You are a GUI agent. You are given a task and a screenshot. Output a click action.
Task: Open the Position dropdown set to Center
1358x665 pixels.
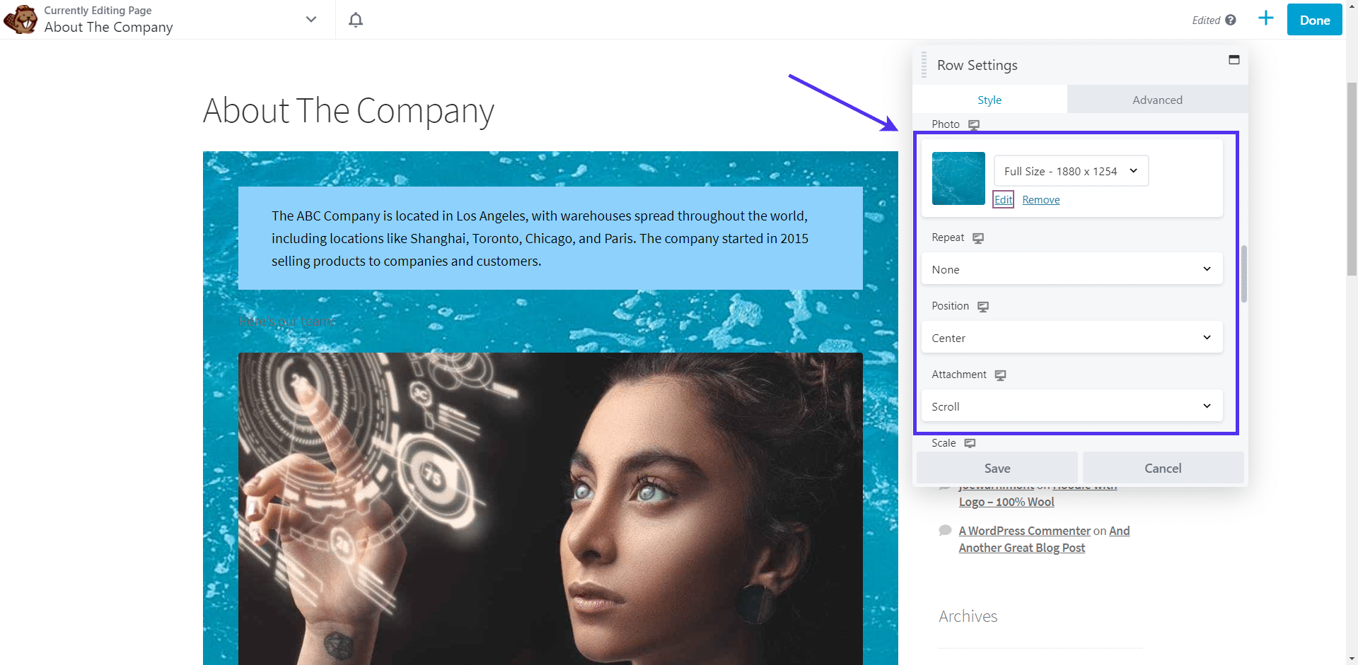1072,337
